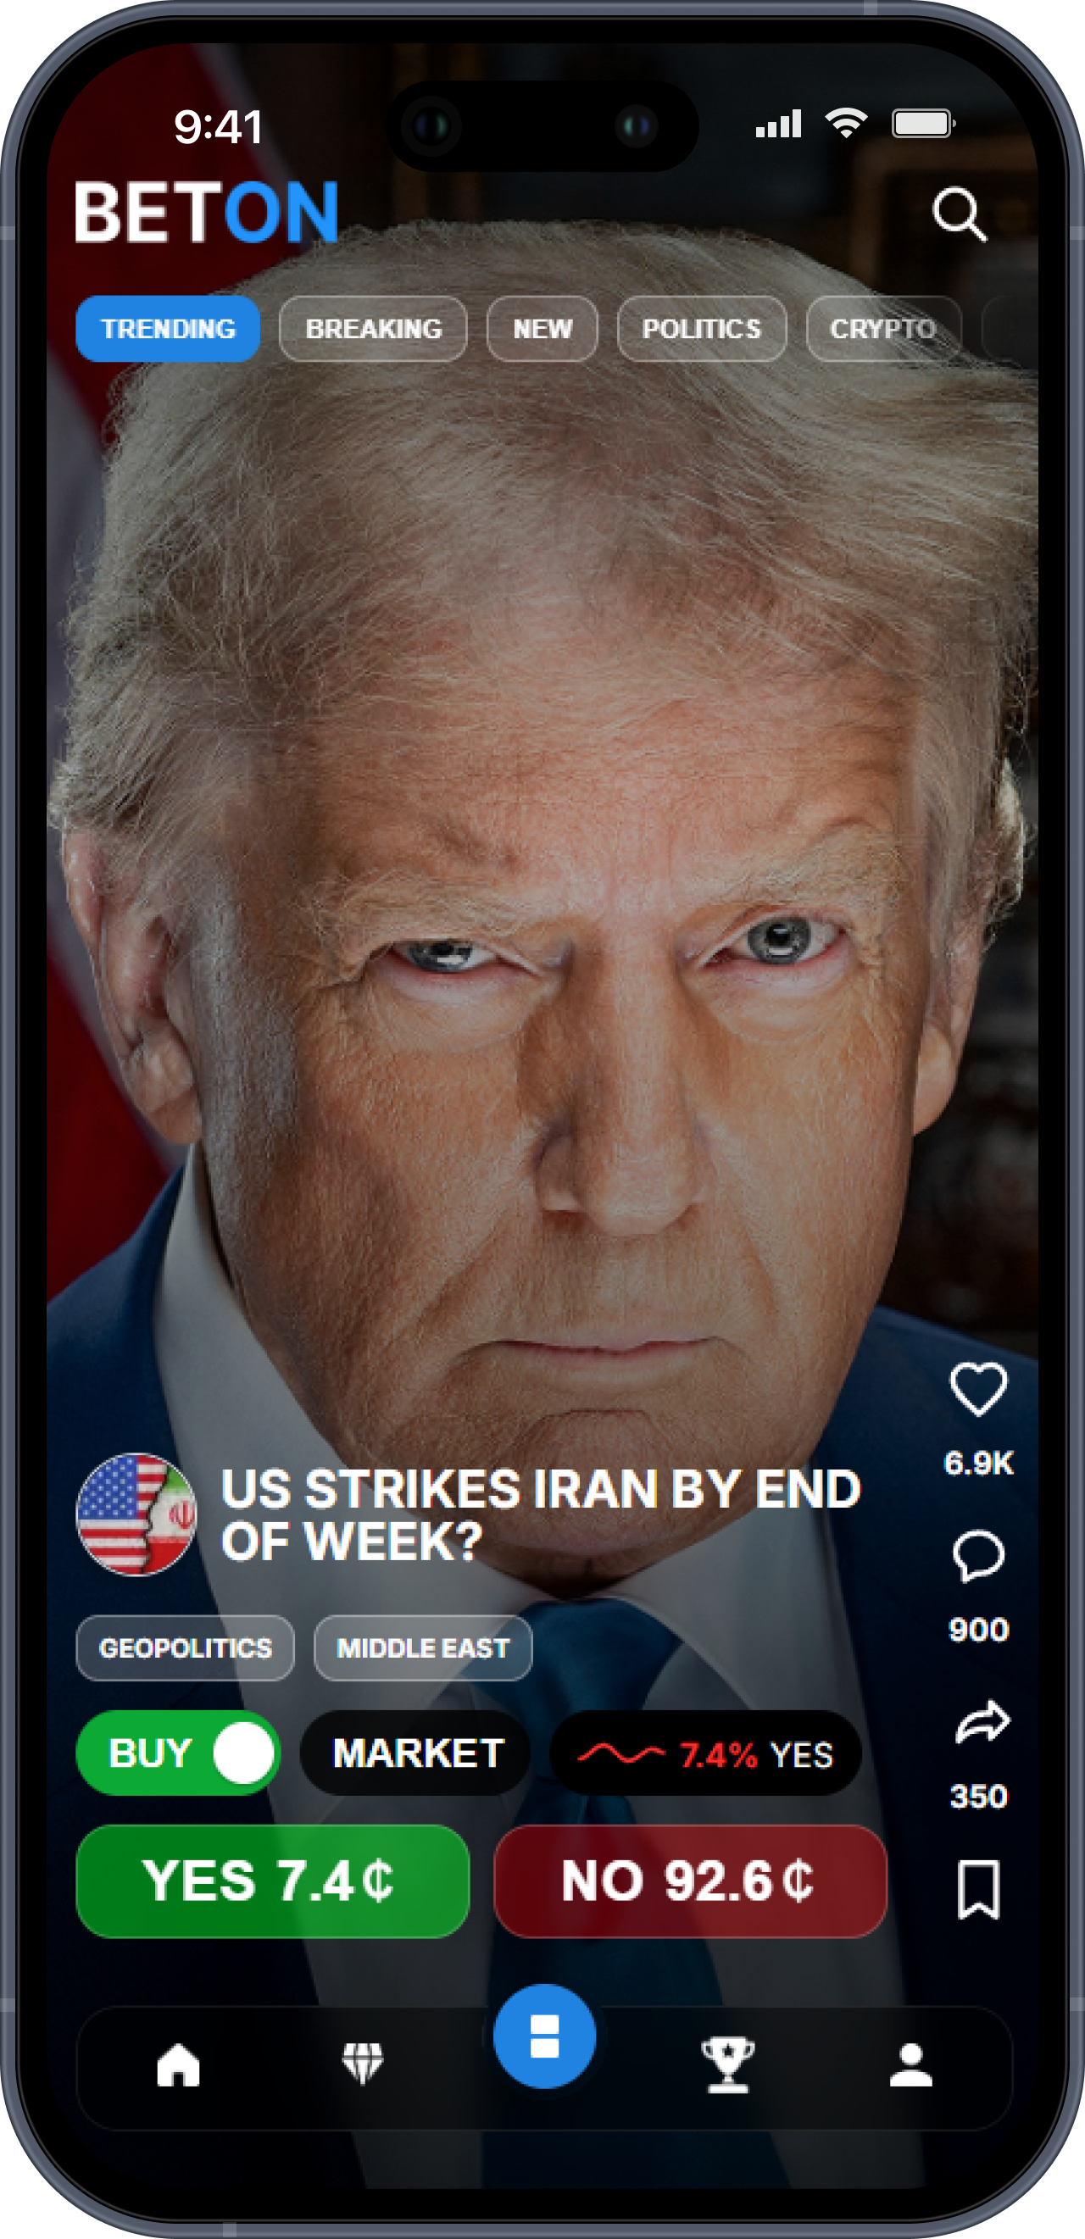The height and width of the screenshot is (2239, 1085).
Task: Share this market using arrow icon
Action: [982, 1722]
